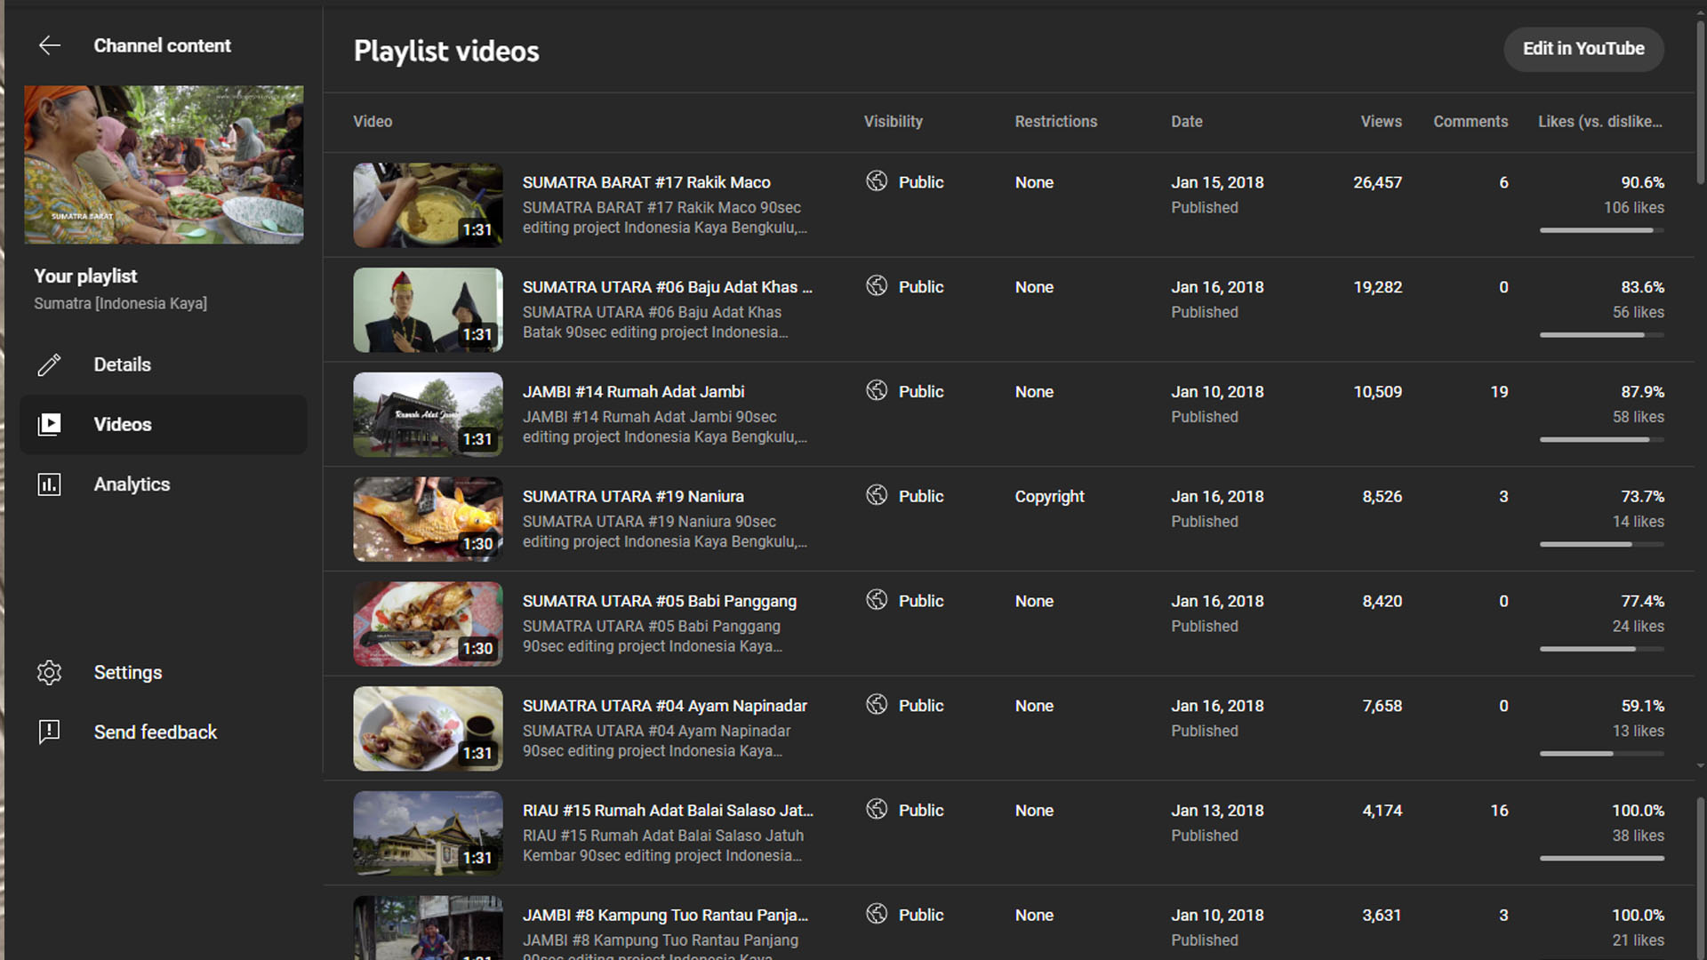The image size is (1707, 960).
Task: Click the Analytics bar chart icon
Action: 50,484
